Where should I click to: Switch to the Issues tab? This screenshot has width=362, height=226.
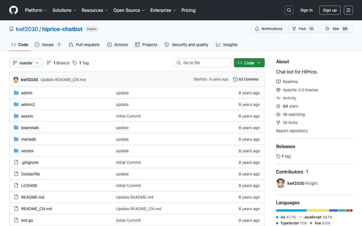[x=48, y=45]
